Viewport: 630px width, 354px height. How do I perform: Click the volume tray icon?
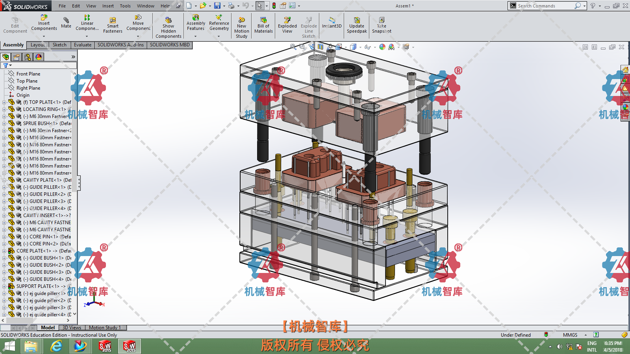(560, 347)
